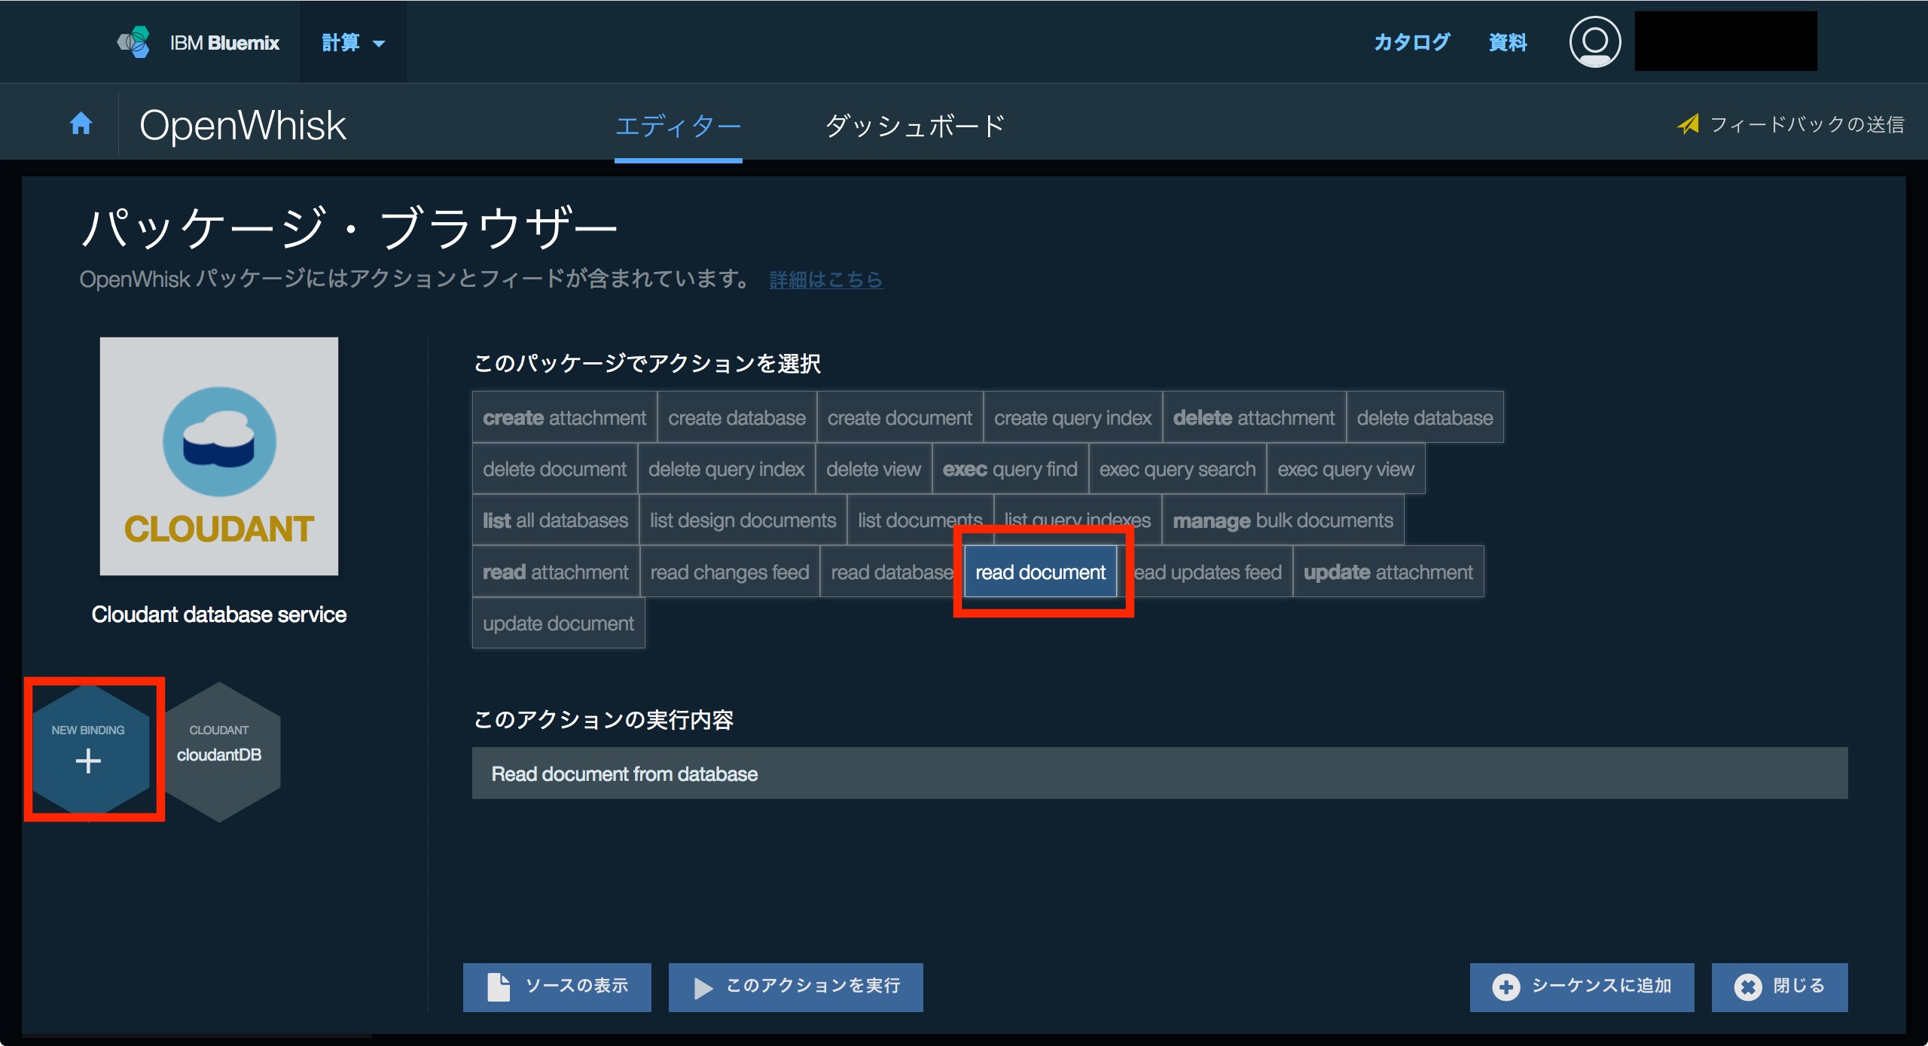Image resolution: width=1928 pixels, height=1046 pixels.
Task: Select the read changes feed action
Action: pyautogui.click(x=729, y=572)
